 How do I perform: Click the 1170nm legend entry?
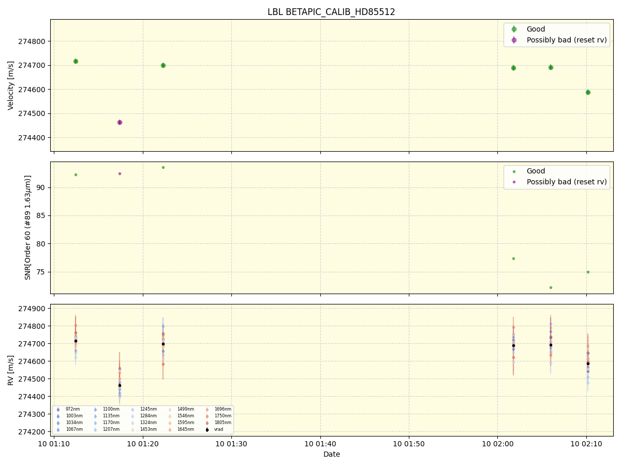coord(111,423)
